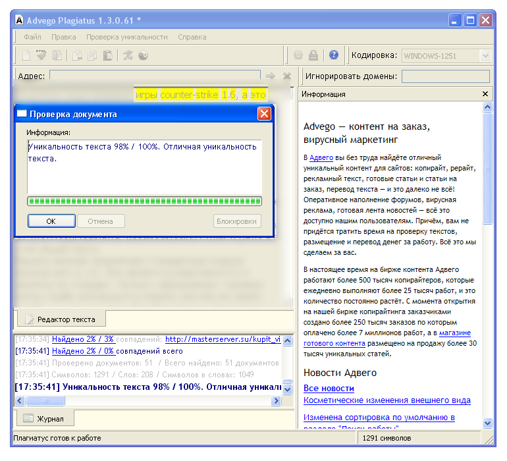Open settings with the gear icon
This screenshot has width=507, height=461.
[x=298, y=55]
